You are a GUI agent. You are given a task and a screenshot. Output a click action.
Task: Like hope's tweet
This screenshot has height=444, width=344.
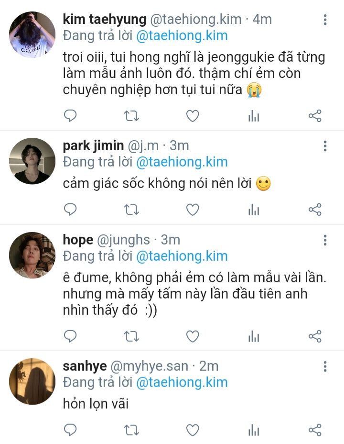193,337
